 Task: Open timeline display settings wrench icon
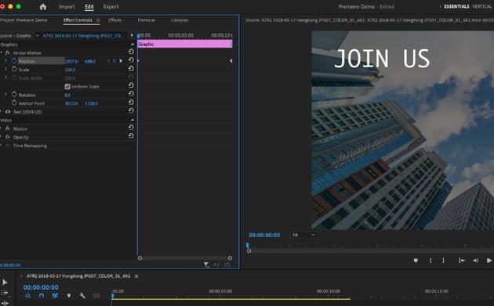tap(82, 296)
